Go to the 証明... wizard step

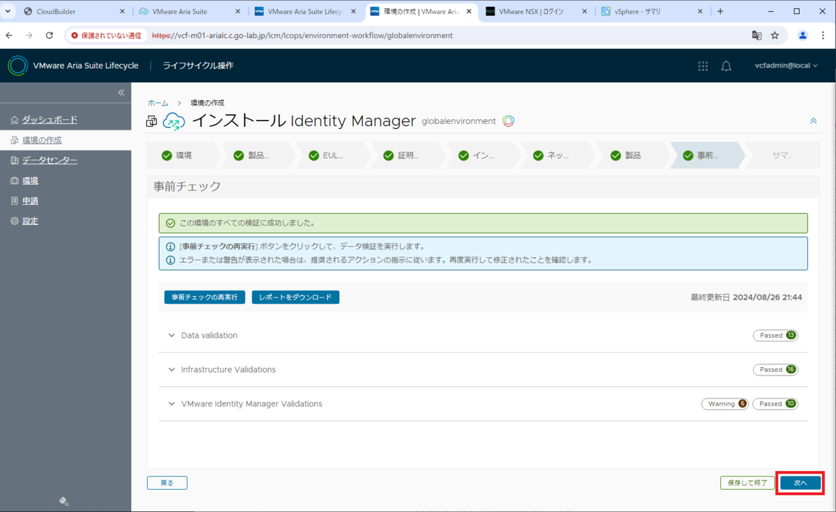point(407,155)
